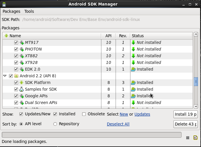Select Repository sort option
201x147 pixels.
(x=55, y=124)
